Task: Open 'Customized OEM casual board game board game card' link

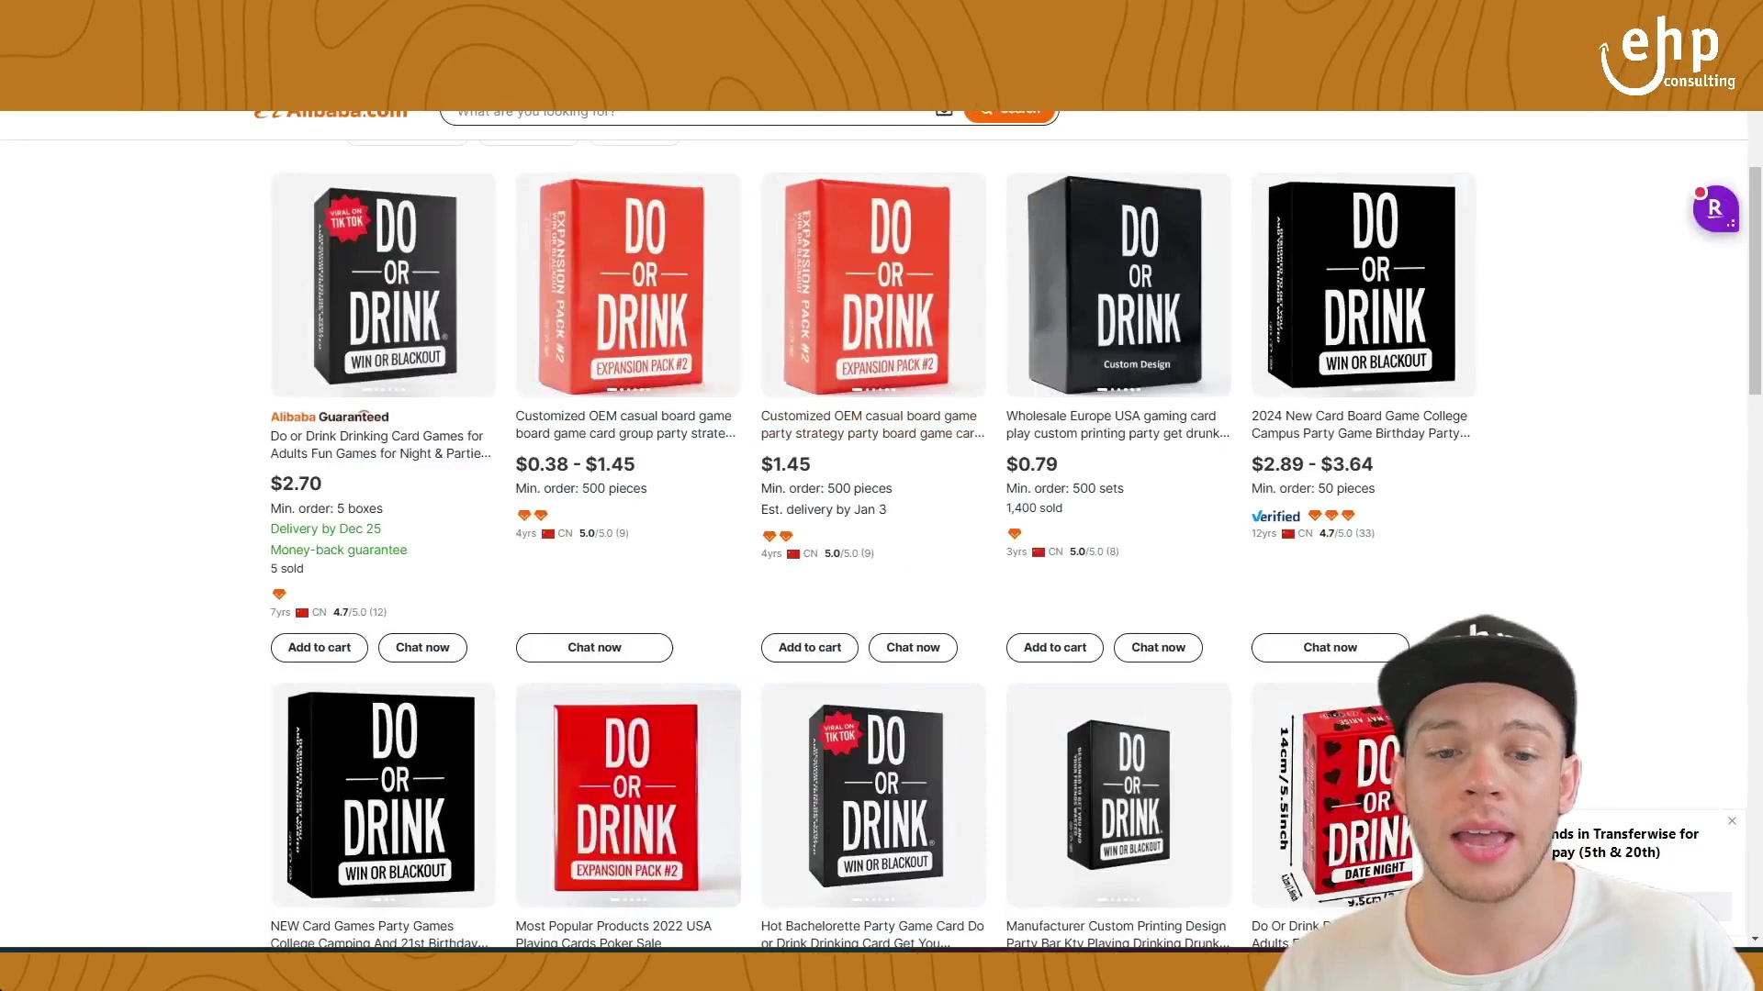Action: pos(625,425)
